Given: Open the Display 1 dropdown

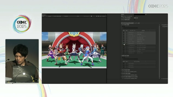Looking at the screenshot, I should click(x=50, y=16).
